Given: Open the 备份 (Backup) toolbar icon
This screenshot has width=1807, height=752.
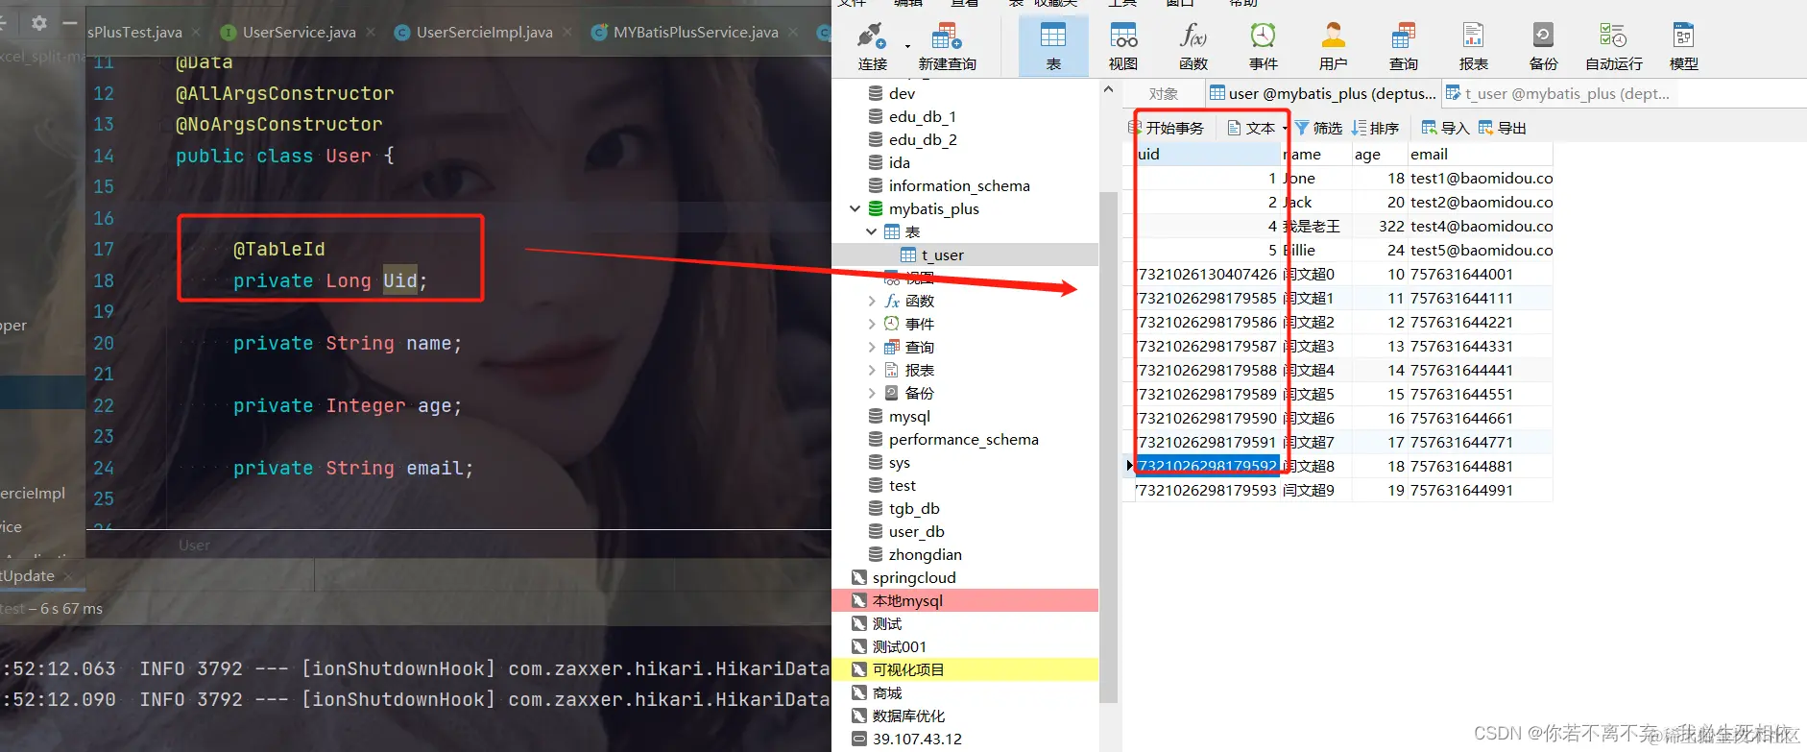Looking at the screenshot, I should pyautogui.click(x=1544, y=46).
